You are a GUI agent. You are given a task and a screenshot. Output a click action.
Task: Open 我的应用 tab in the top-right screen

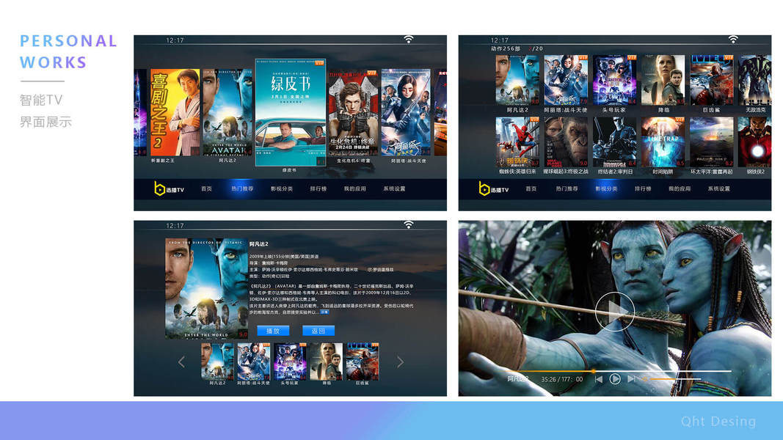(679, 188)
